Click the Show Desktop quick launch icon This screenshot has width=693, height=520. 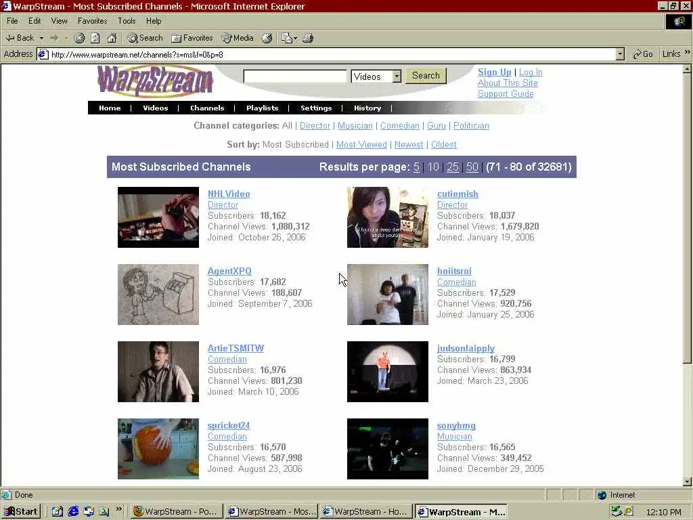(x=58, y=511)
